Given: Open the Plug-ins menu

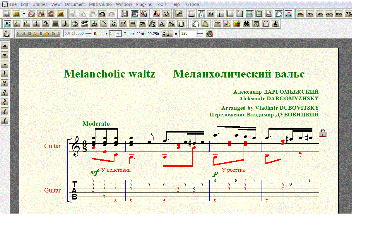Looking at the screenshot, I should pos(144,4).
